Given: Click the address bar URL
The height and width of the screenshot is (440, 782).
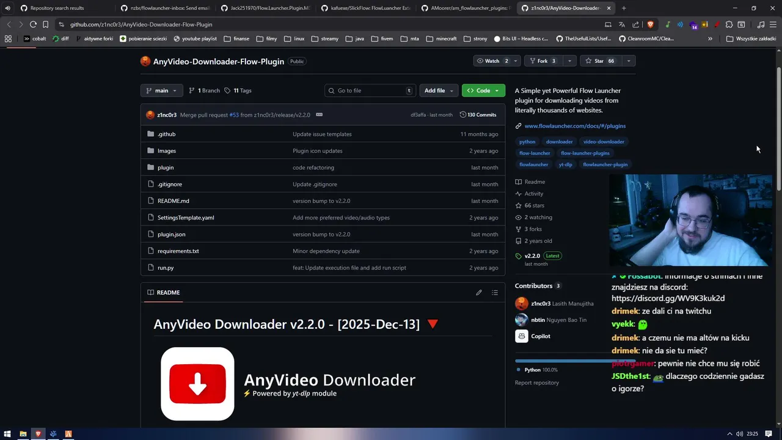Looking at the screenshot, I should click(x=141, y=24).
